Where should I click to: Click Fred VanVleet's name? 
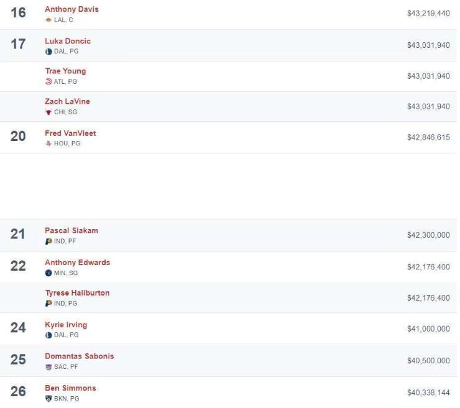pos(70,133)
